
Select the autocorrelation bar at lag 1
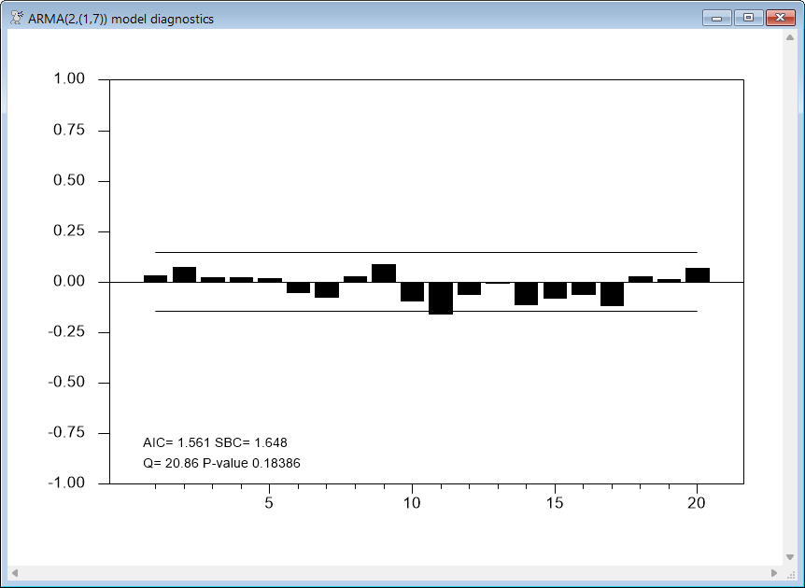pyautogui.click(x=155, y=278)
